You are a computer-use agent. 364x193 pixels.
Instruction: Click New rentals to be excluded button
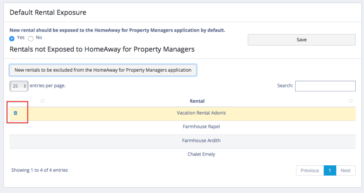click(103, 70)
